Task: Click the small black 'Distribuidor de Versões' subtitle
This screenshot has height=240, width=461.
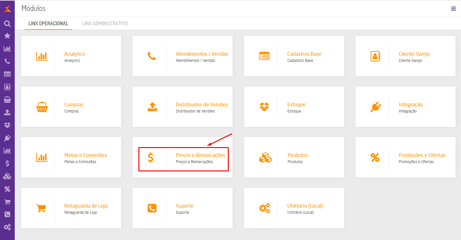Action: pos(195,111)
